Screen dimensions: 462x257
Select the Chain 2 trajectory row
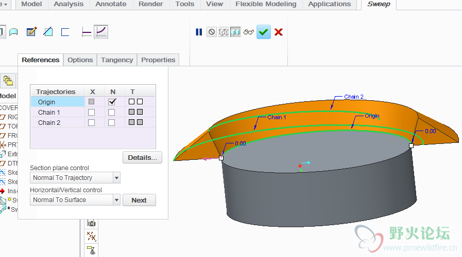(x=93, y=123)
